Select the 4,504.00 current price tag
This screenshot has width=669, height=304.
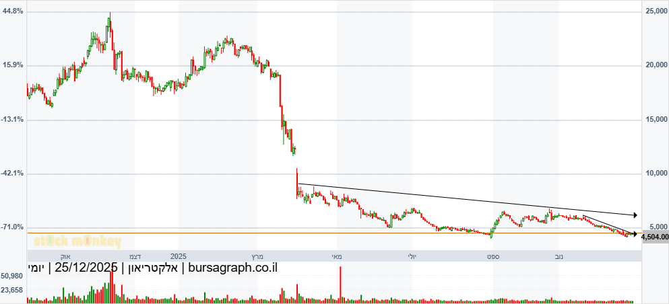point(654,237)
